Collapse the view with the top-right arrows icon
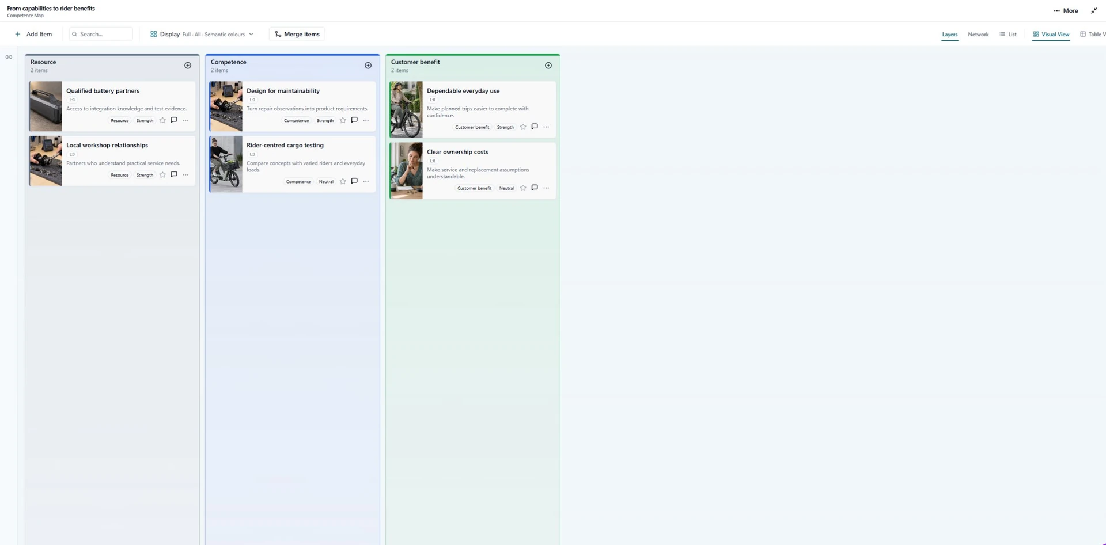Image resolution: width=1106 pixels, height=545 pixels. pyautogui.click(x=1094, y=10)
